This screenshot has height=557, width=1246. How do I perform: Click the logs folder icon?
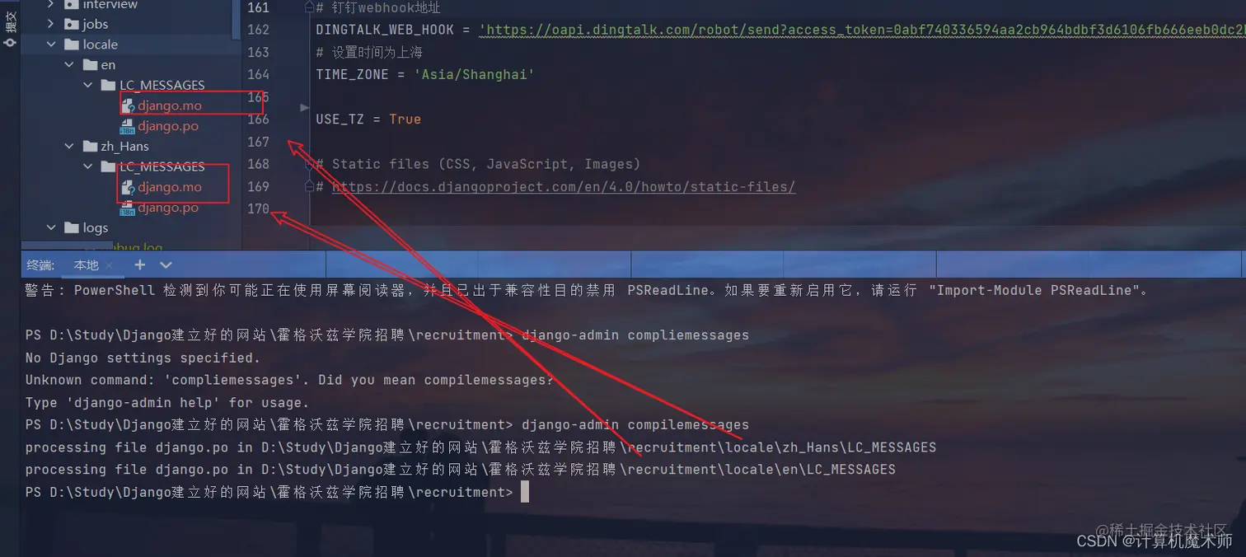pyautogui.click(x=72, y=227)
